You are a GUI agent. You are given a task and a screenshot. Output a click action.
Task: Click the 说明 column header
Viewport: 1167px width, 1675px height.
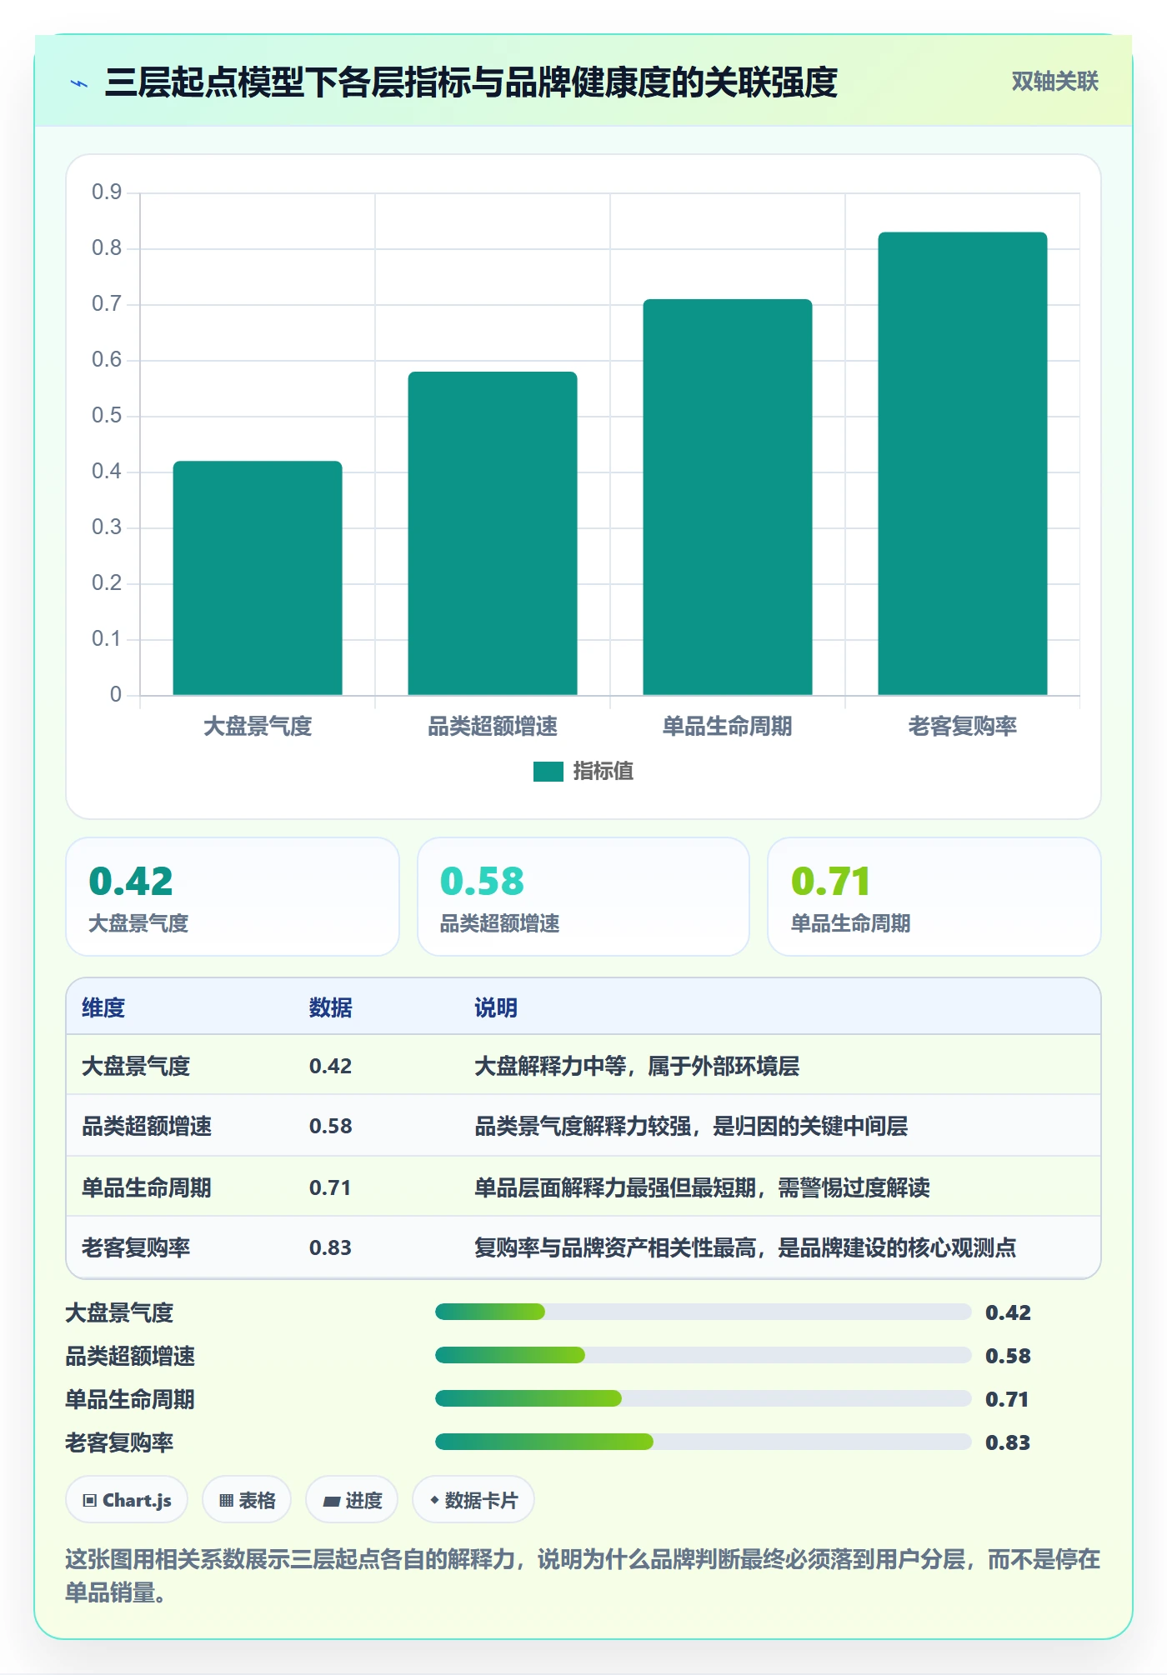[x=496, y=1007]
